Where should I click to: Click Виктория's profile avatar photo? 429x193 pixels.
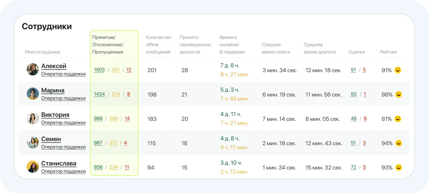coord(33,118)
